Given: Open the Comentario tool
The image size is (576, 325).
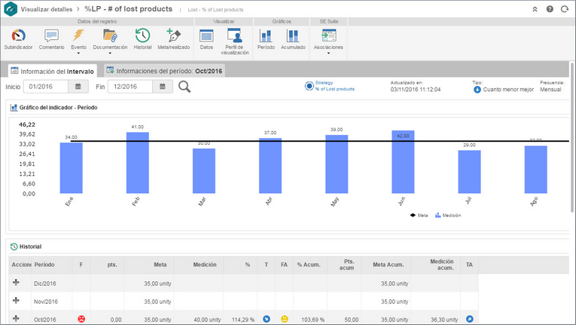Looking at the screenshot, I should 51,39.
